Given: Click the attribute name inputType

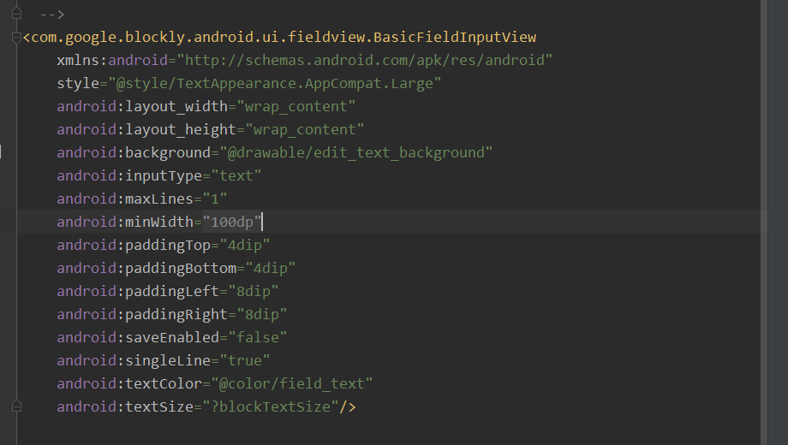Looking at the screenshot, I should pyautogui.click(x=164, y=175).
